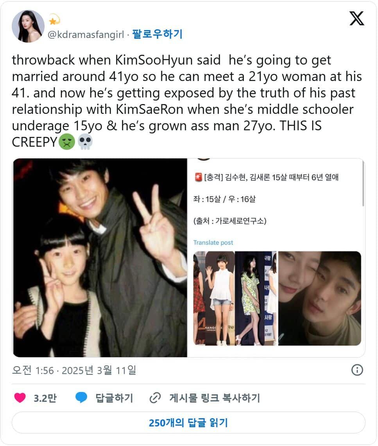Click the X logo icon
Image resolution: width=378 pixels, height=446 pixels.
click(x=357, y=18)
